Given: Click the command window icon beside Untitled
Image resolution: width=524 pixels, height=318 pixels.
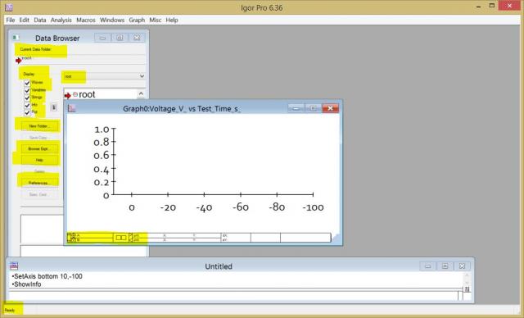Looking at the screenshot, I should pos(14,266).
